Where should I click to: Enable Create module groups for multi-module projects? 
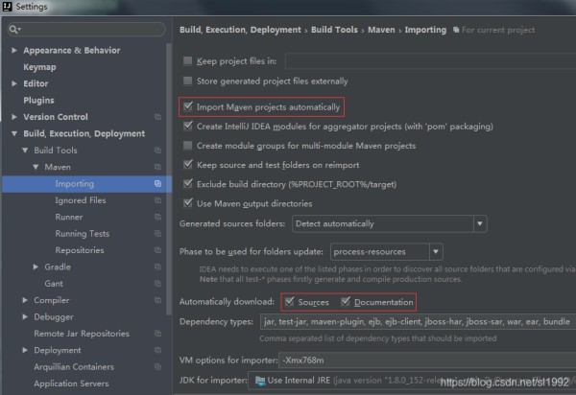(188, 146)
